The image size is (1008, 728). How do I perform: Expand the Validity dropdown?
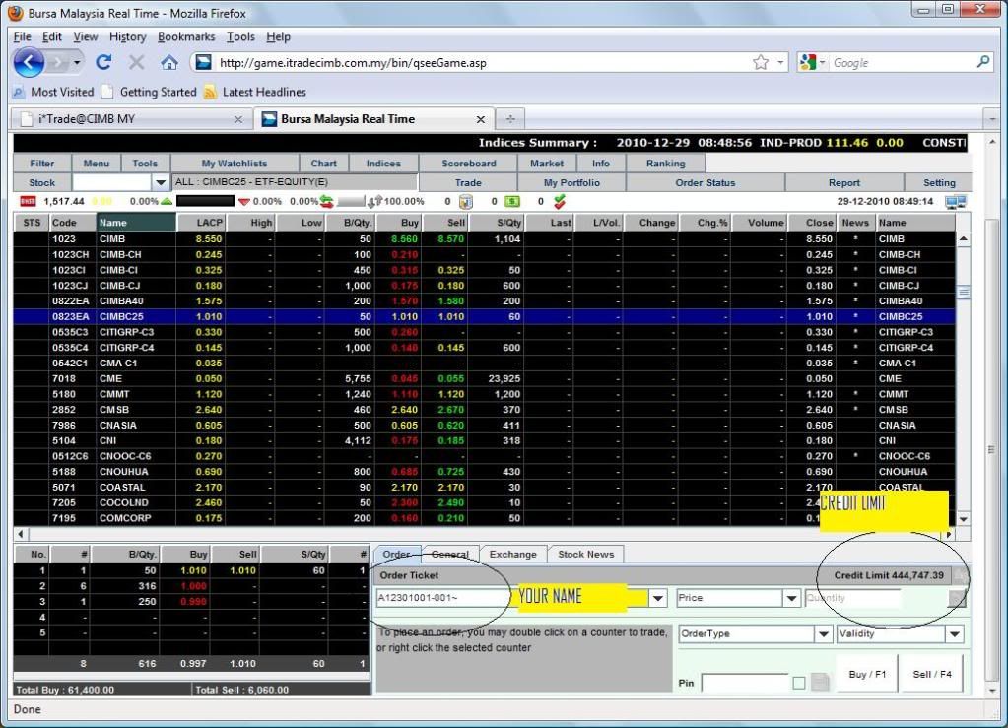coord(953,634)
